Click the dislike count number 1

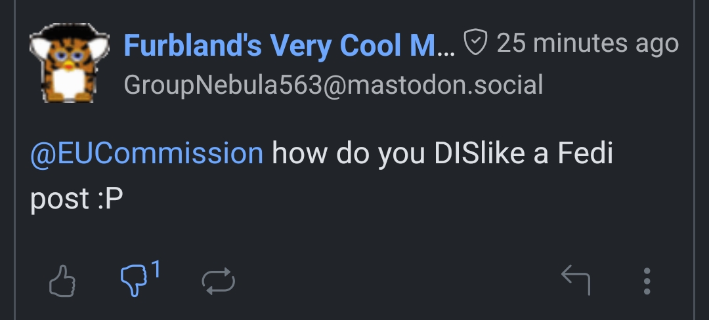[156, 268]
